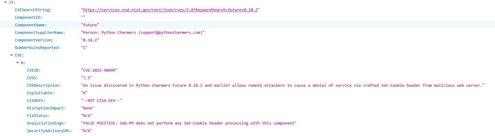Image resolution: width=495 pixels, height=136 pixels.
Task: Select the DisruptionImpact key
Action: pos(46,108)
